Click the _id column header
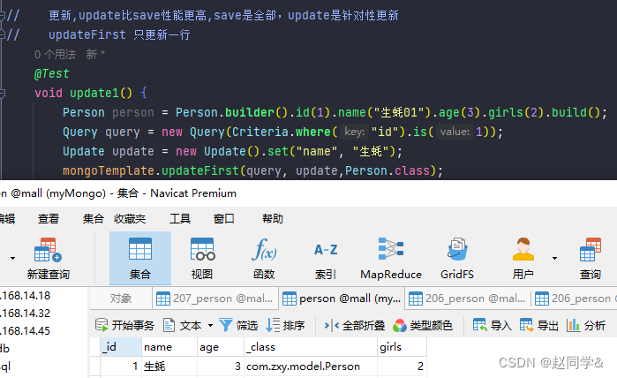Image resolution: width=617 pixels, height=378 pixels. [121, 347]
